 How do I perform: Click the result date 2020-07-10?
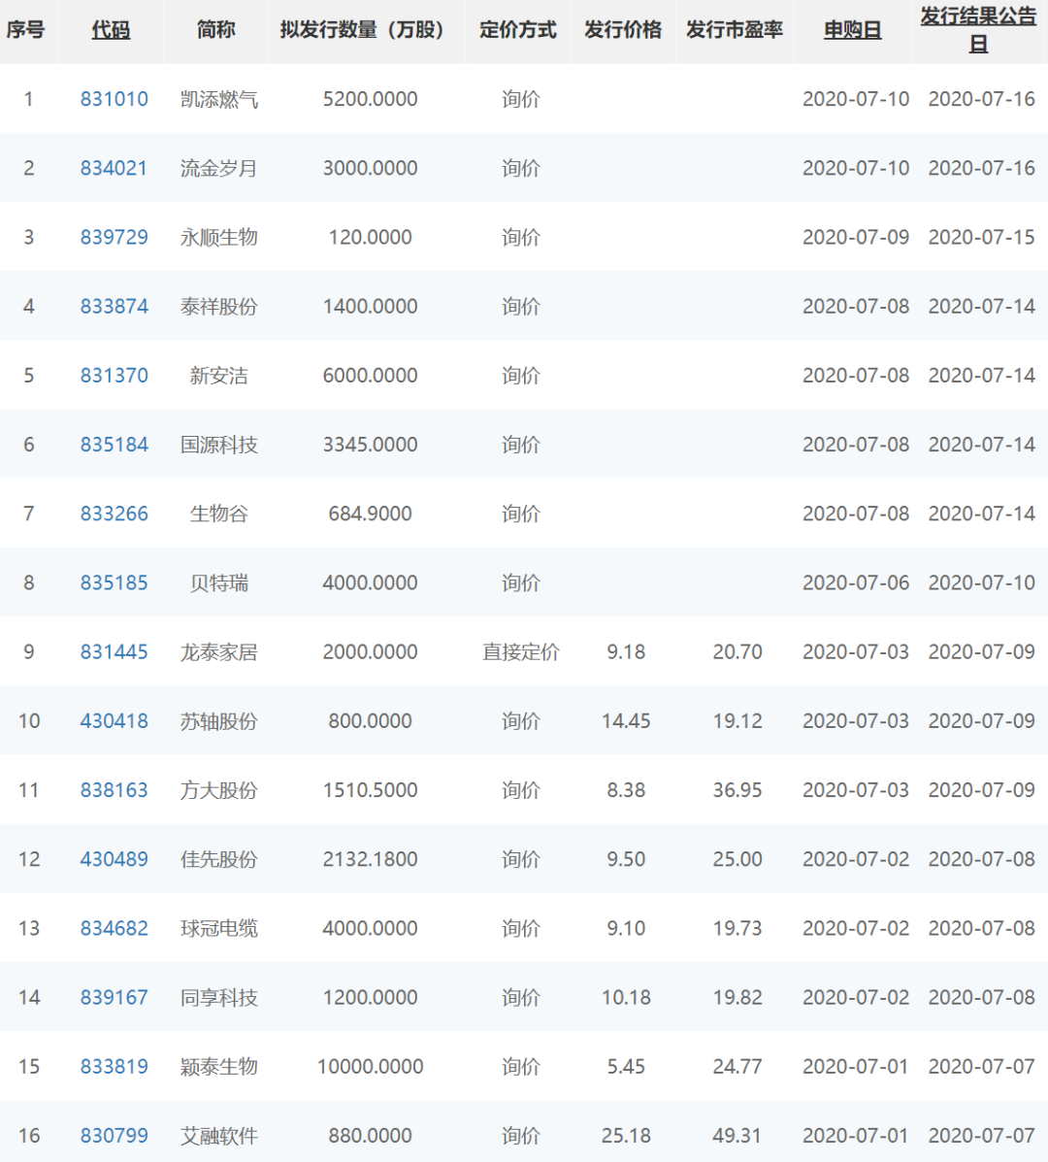981,582
